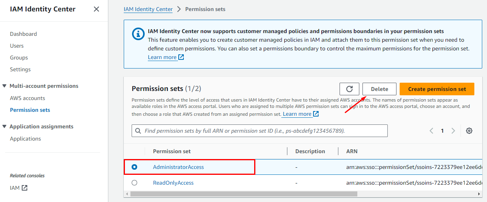Open table preferences gear icon

(x=469, y=131)
